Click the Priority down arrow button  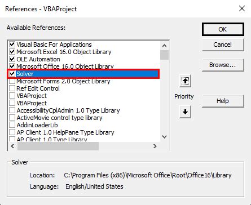click(x=185, y=112)
